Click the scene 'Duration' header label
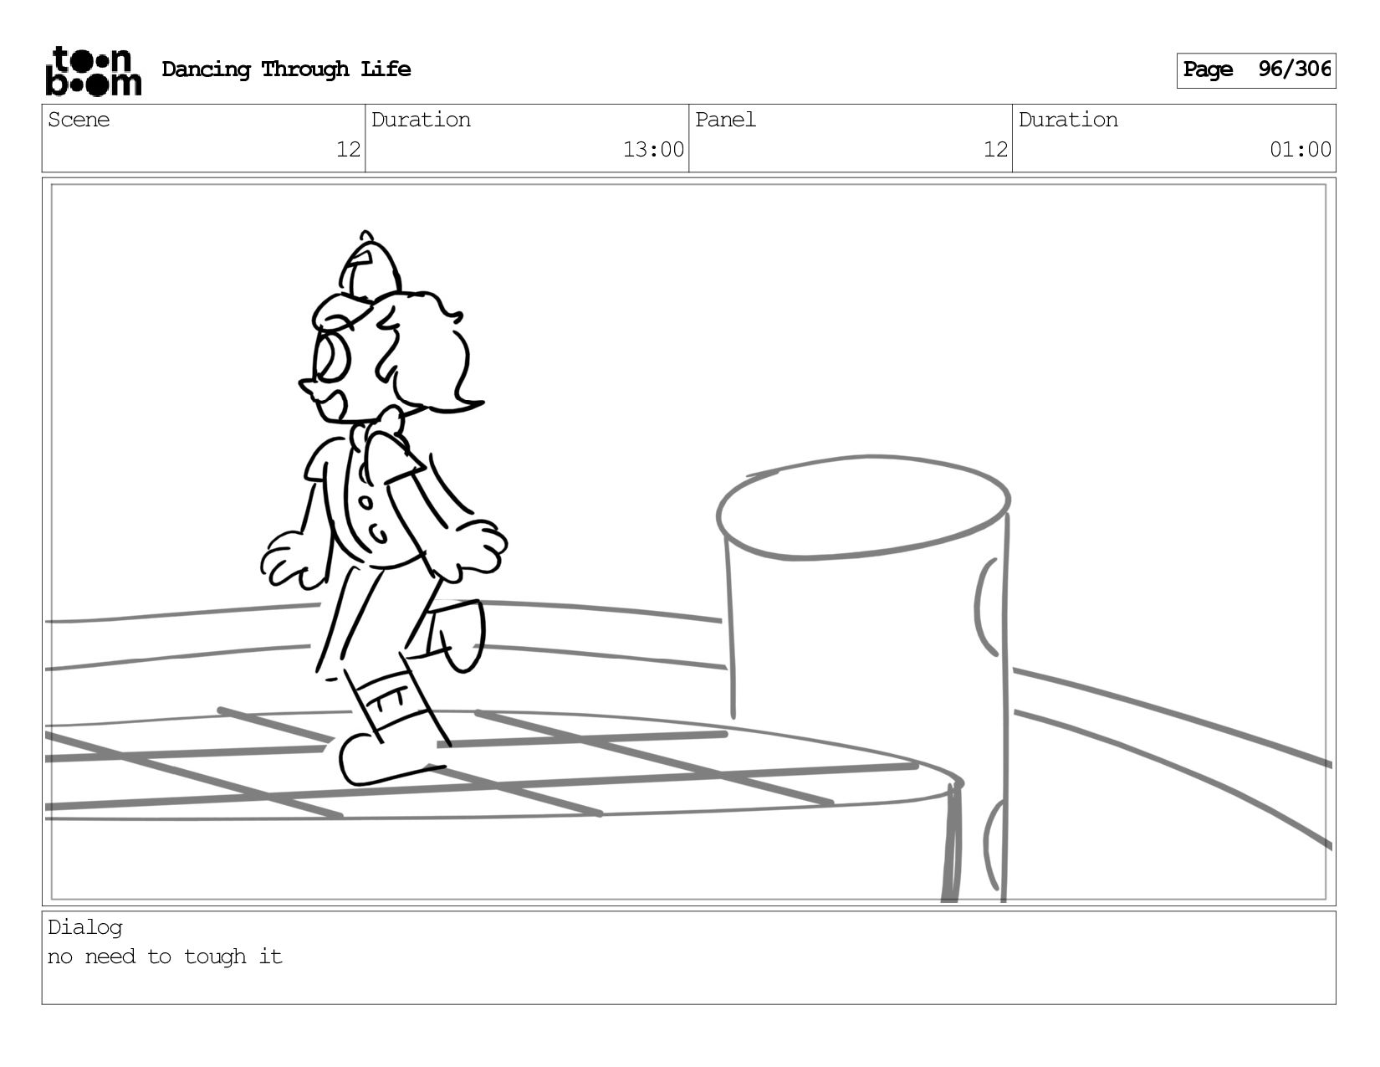The width and height of the screenshot is (1380, 1067). 421,120
